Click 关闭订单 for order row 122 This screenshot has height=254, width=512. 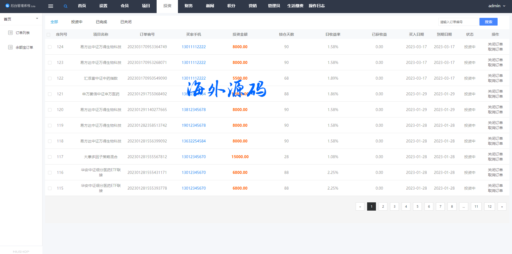(495, 76)
